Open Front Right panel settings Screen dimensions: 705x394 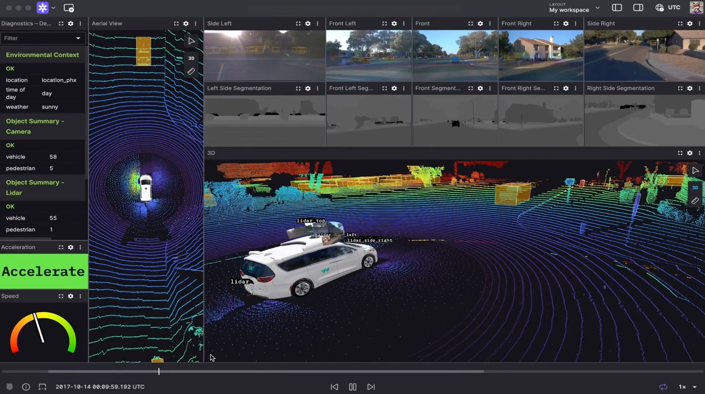566,23
